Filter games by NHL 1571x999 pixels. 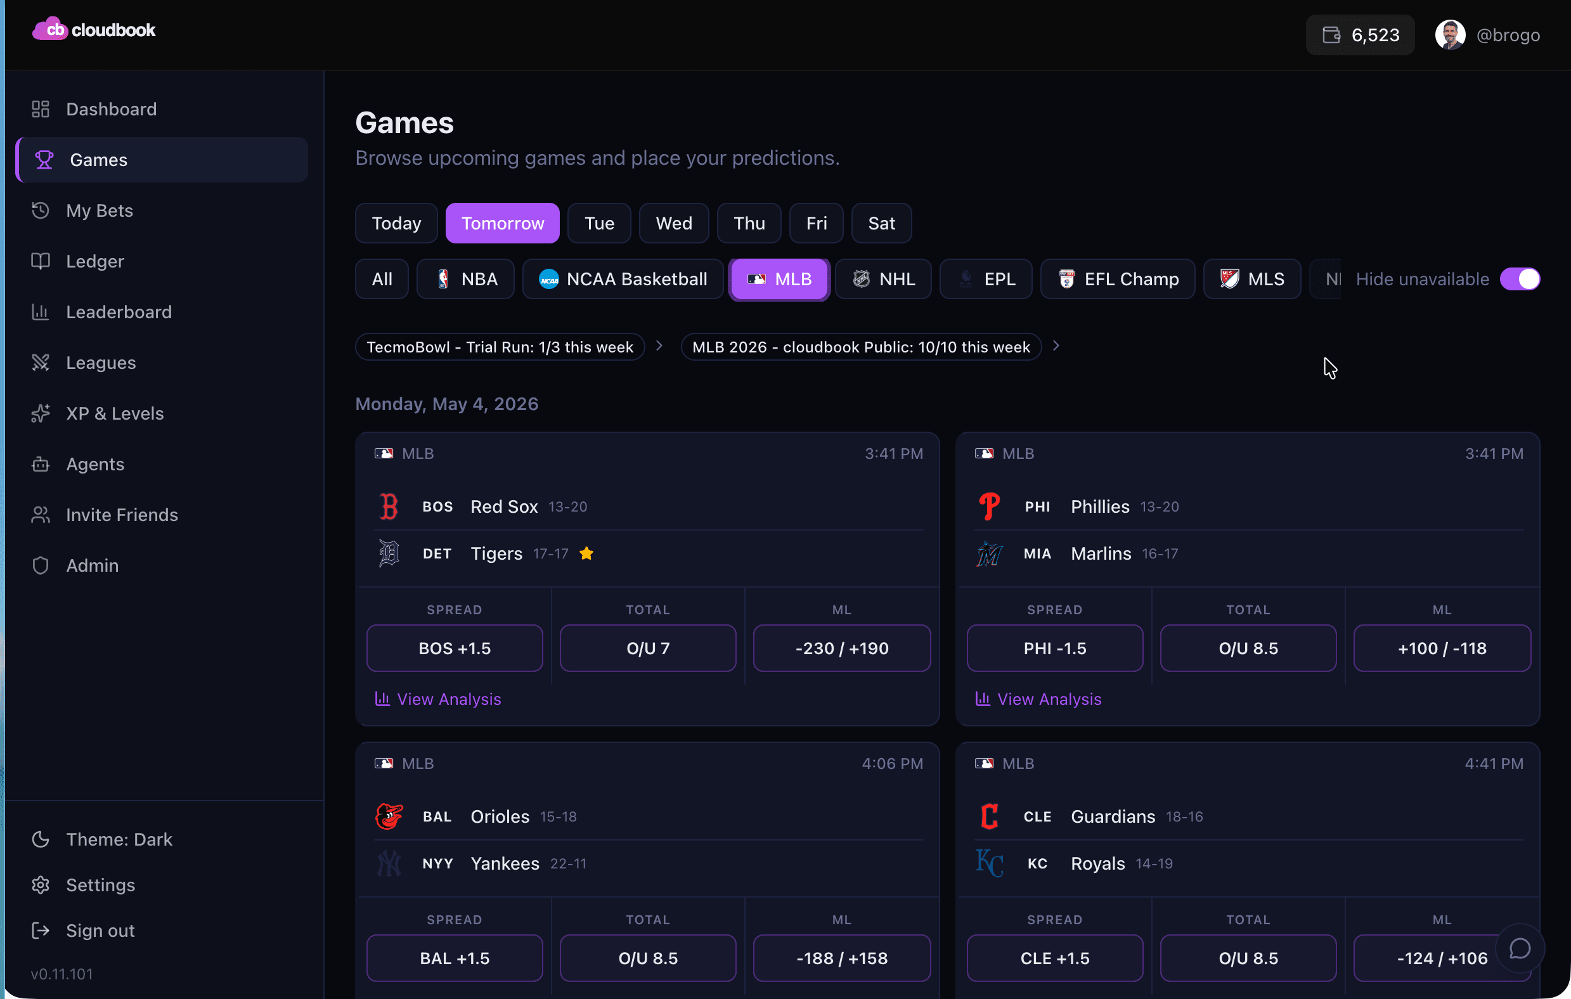(x=882, y=280)
